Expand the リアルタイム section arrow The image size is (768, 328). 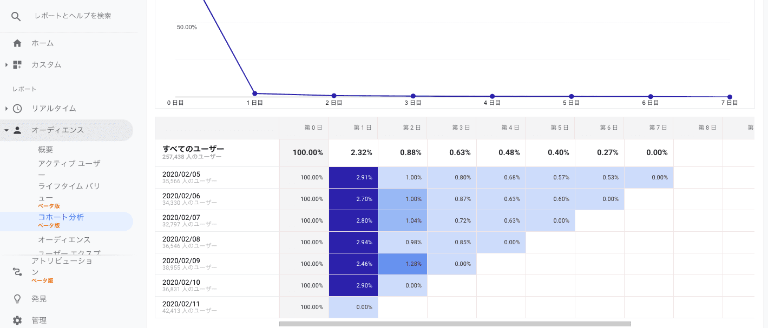pos(6,109)
